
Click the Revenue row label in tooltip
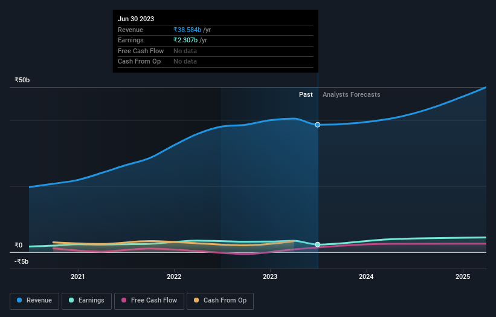130,30
